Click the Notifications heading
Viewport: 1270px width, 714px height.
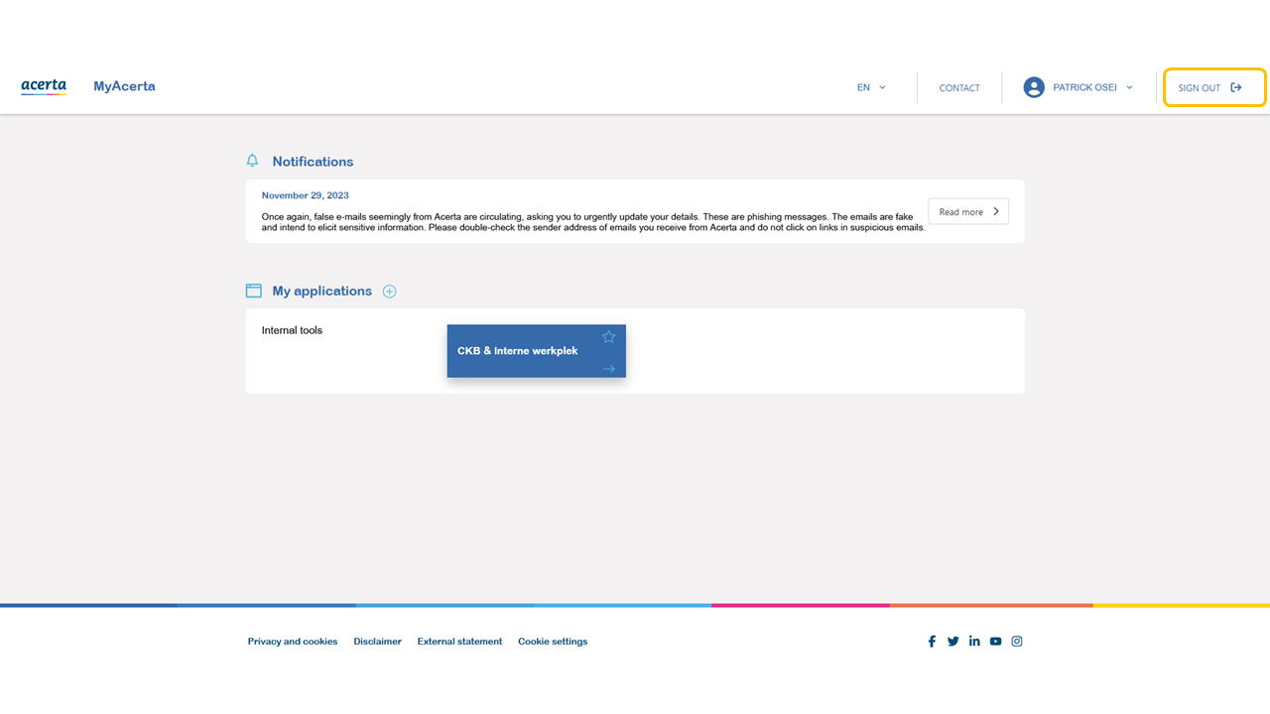point(313,162)
